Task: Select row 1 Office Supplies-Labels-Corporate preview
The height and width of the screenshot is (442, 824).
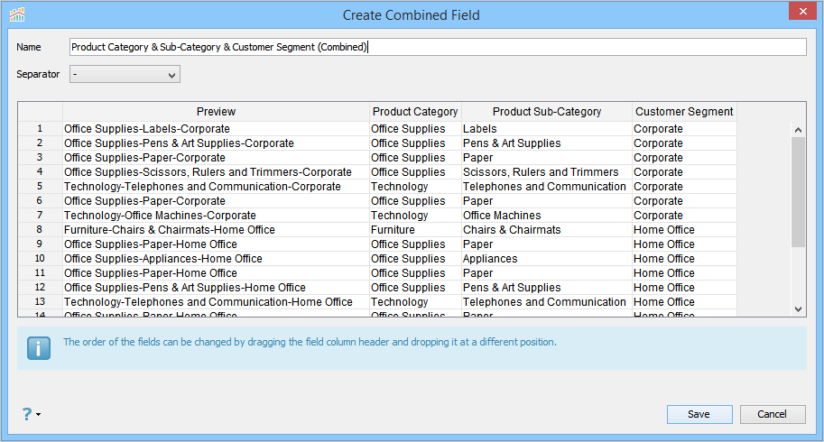Action: click(146, 129)
